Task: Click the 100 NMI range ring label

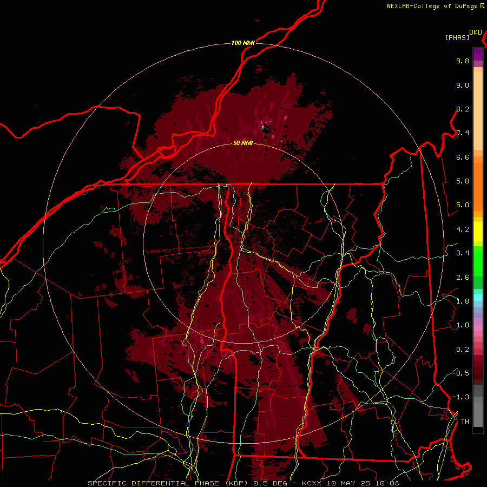Action: (243, 43)
